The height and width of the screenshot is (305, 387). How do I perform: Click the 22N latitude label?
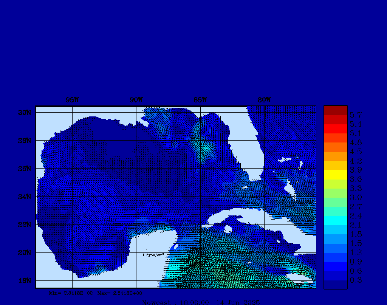(x=24, y=224)
